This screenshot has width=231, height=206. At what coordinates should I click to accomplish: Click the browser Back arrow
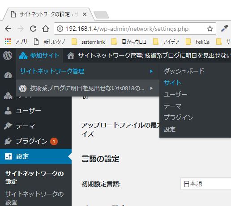(x=8, y=29)
